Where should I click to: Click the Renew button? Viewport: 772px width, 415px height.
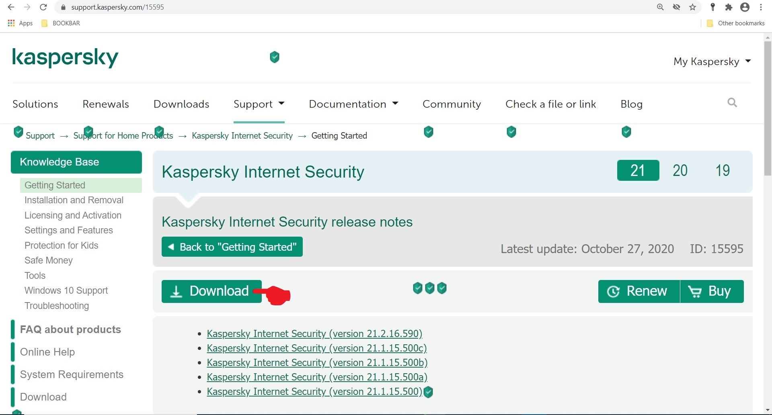[639, 291]
